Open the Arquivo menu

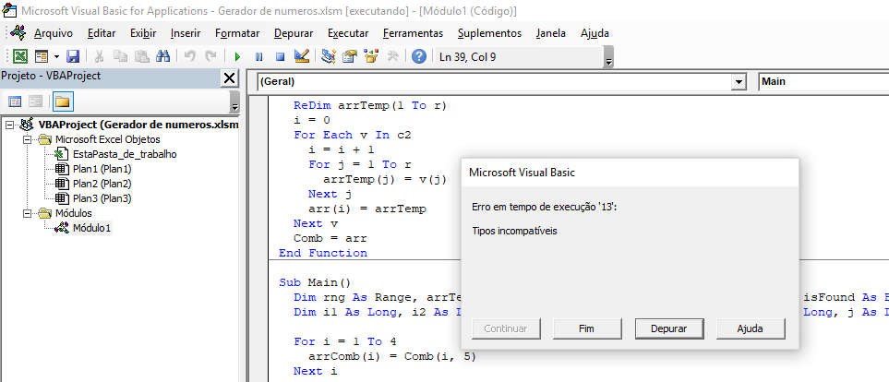point(54,33)
